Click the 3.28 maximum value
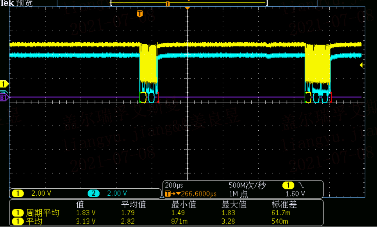The image size is (377, 227). 228,221
